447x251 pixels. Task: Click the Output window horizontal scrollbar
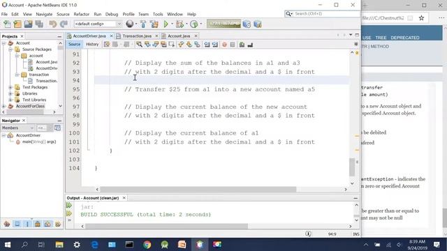pyautogui.click(x=166, y=226)
